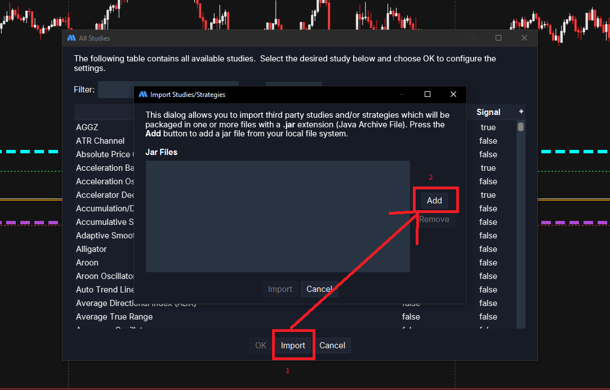Select the Average True Range study
Screen dimensions: 610x390
pyautogui.click(x=114, y=317)
